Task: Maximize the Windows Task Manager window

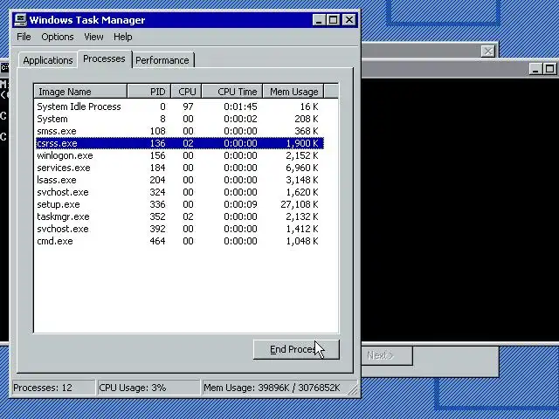Action: (333, 19)
